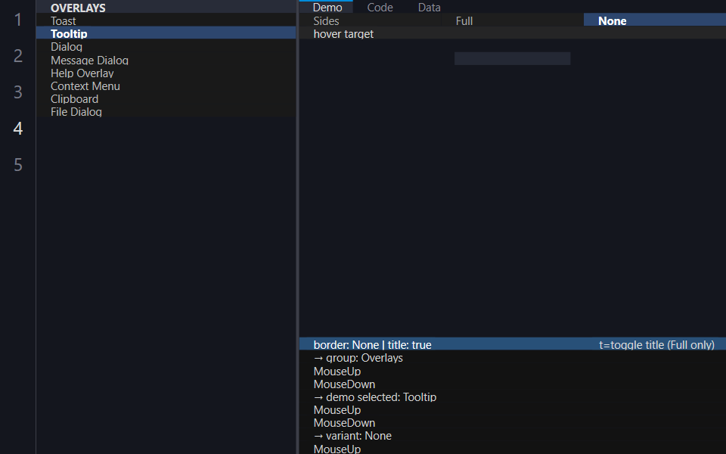726x454 pixels.
Task: Click the '→ demo selected: Tooltip' log line
Action: pyautogui.click(x=374, y=397)
